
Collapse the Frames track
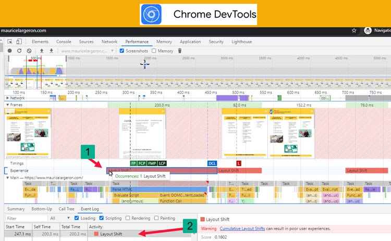point(7,105)
